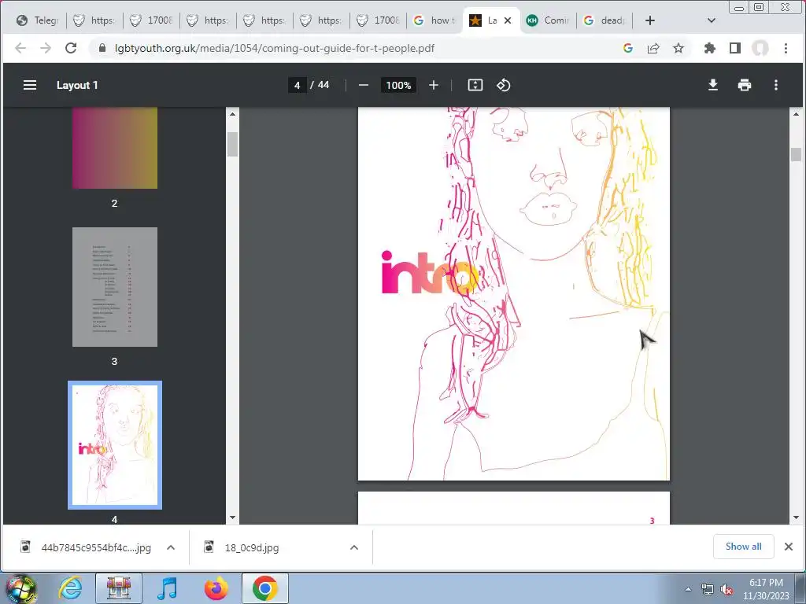Viewport: 806px width, 604px height.
Task: Go back to the previous page
Action: (x=20, y=48)
